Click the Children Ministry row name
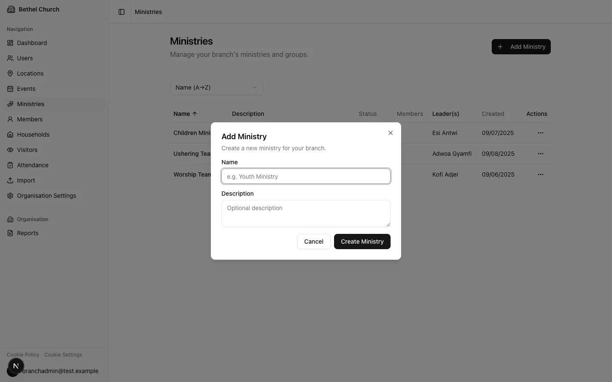The width and height of the screenshot is (612, 382). coord(192,133)
